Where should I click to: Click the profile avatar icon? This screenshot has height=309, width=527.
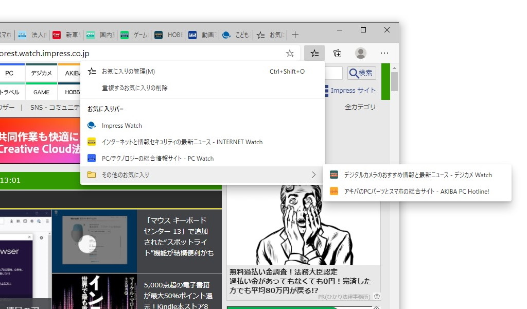[x=360, y=53]
